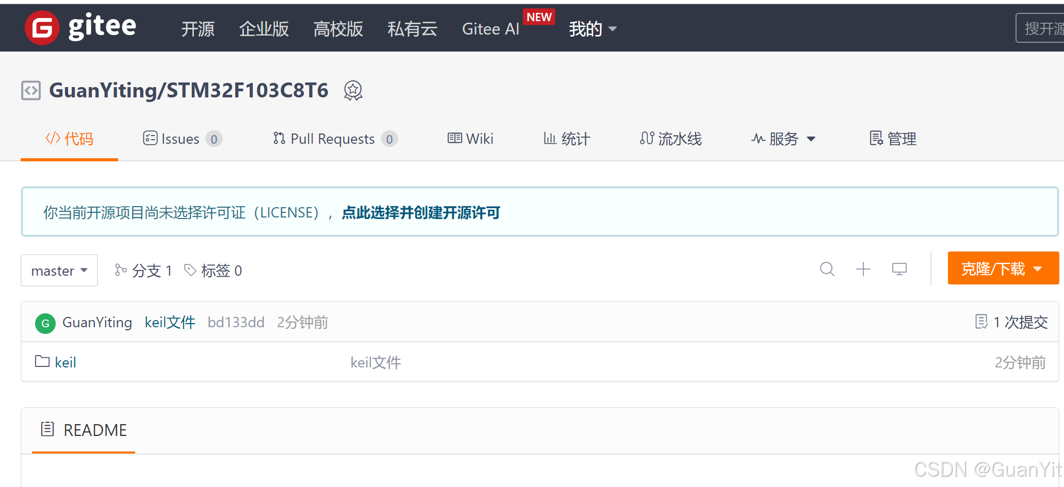Click the repository code icon beside GuanYiting

pyautogui.click(x=31, y=90)
